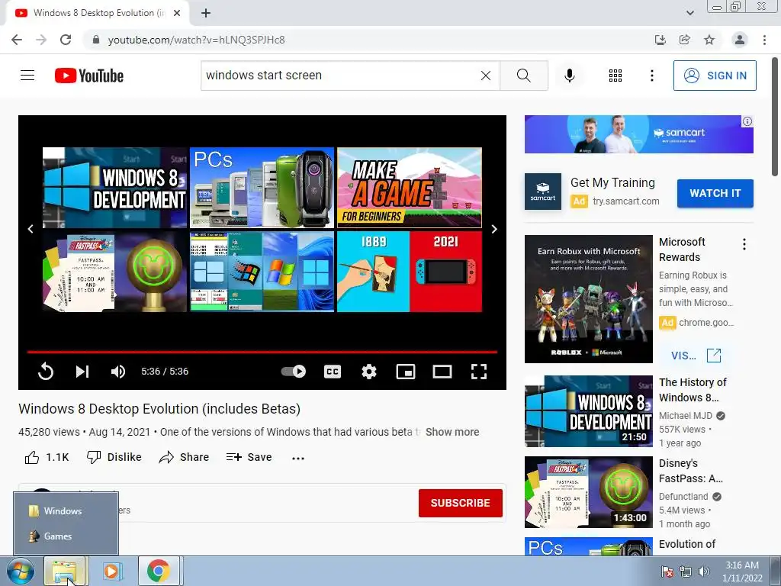Viewport: 781px width, 586px height.
Task: Go to the YouTube home logo
Action: point(89,76)
